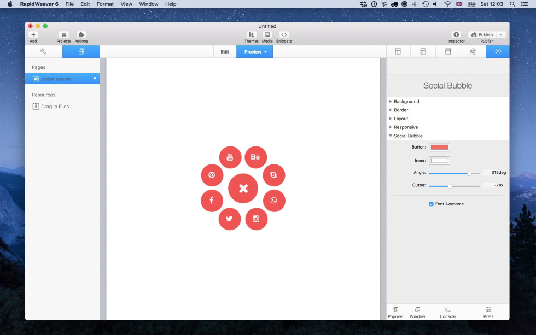The height and width of the screenshot is (335, 536).
Task: Expand the Layout section
Action: (391, 119)
